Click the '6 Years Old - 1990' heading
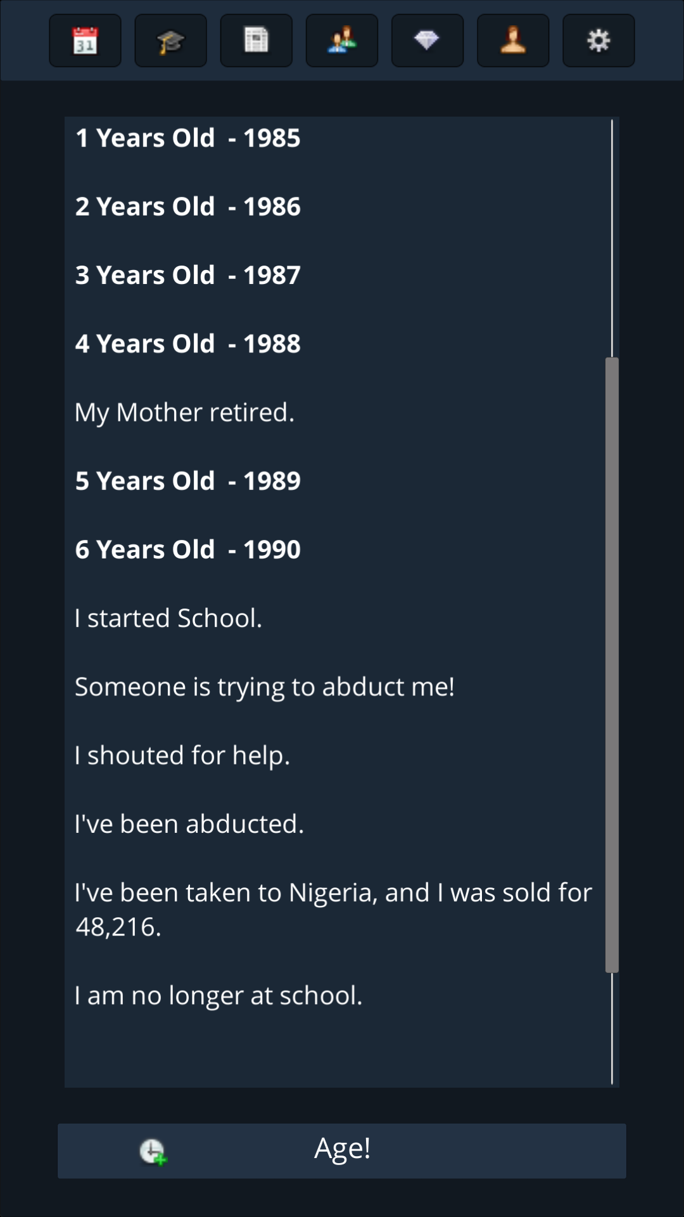Image resolution: width=684 pixels, height=1217 pixels. click(x=187, y=550)
